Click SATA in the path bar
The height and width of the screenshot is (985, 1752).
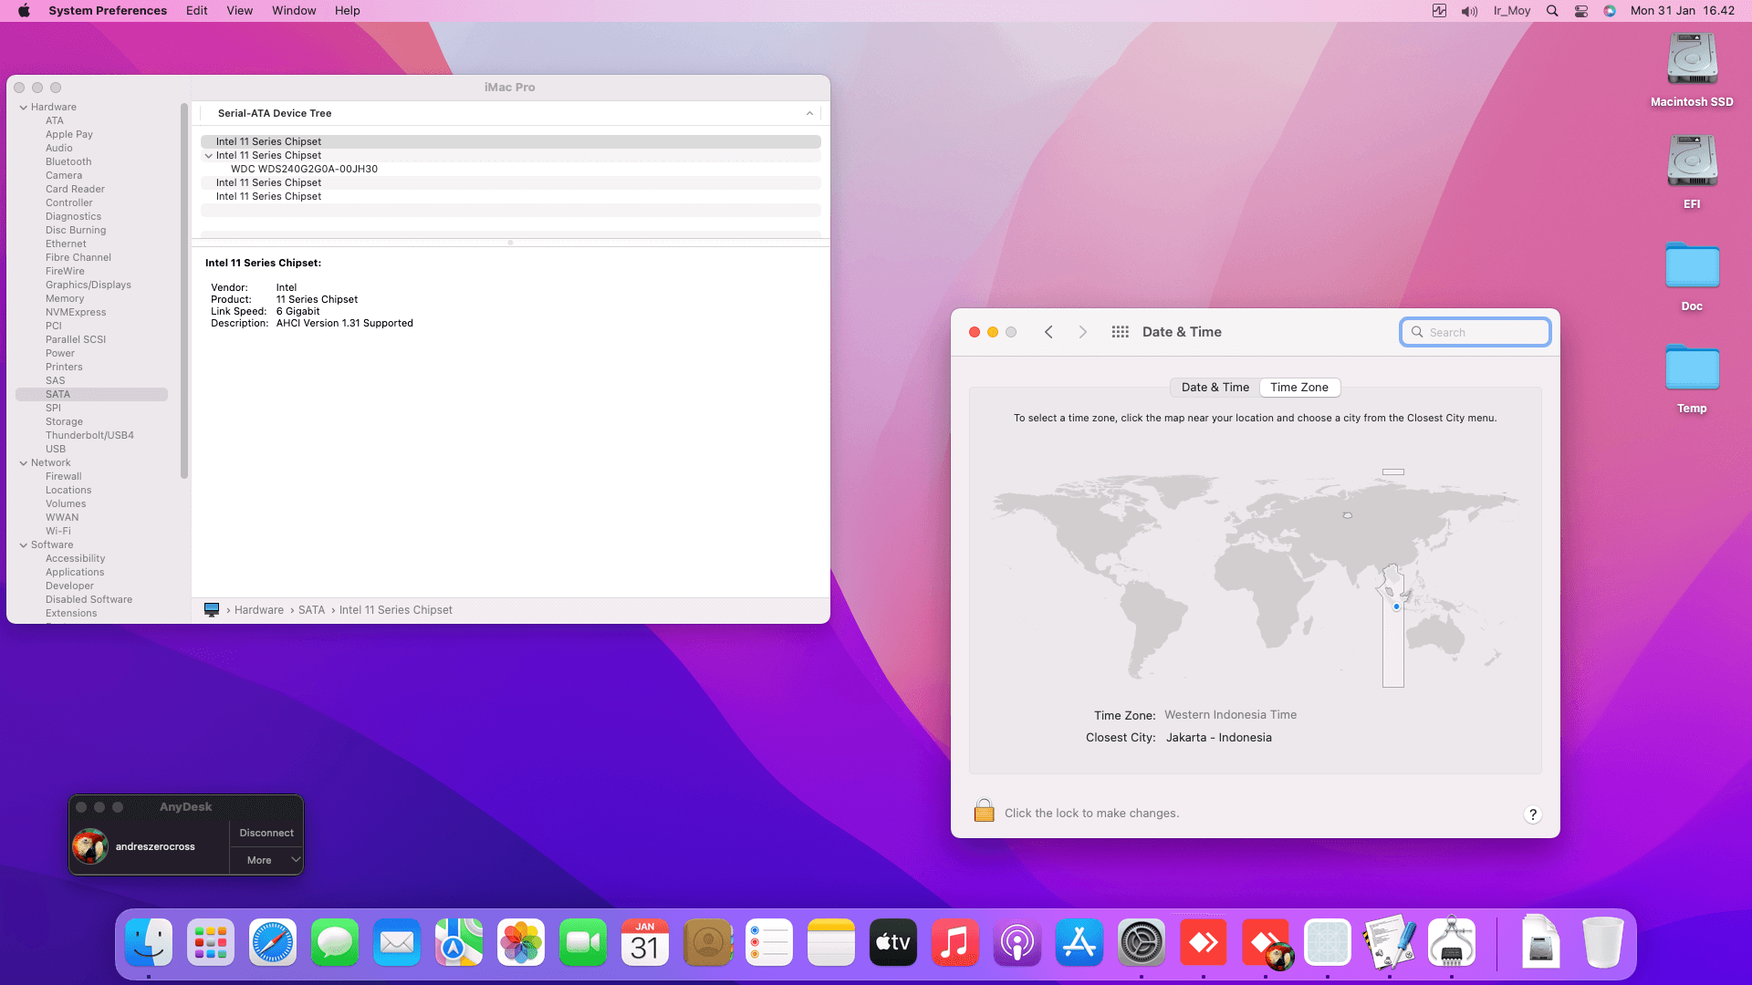click(x=311, y=610)
